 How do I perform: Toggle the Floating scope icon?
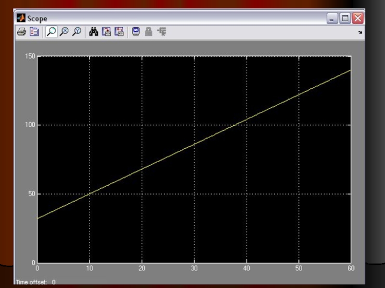(x=136, y=32)
